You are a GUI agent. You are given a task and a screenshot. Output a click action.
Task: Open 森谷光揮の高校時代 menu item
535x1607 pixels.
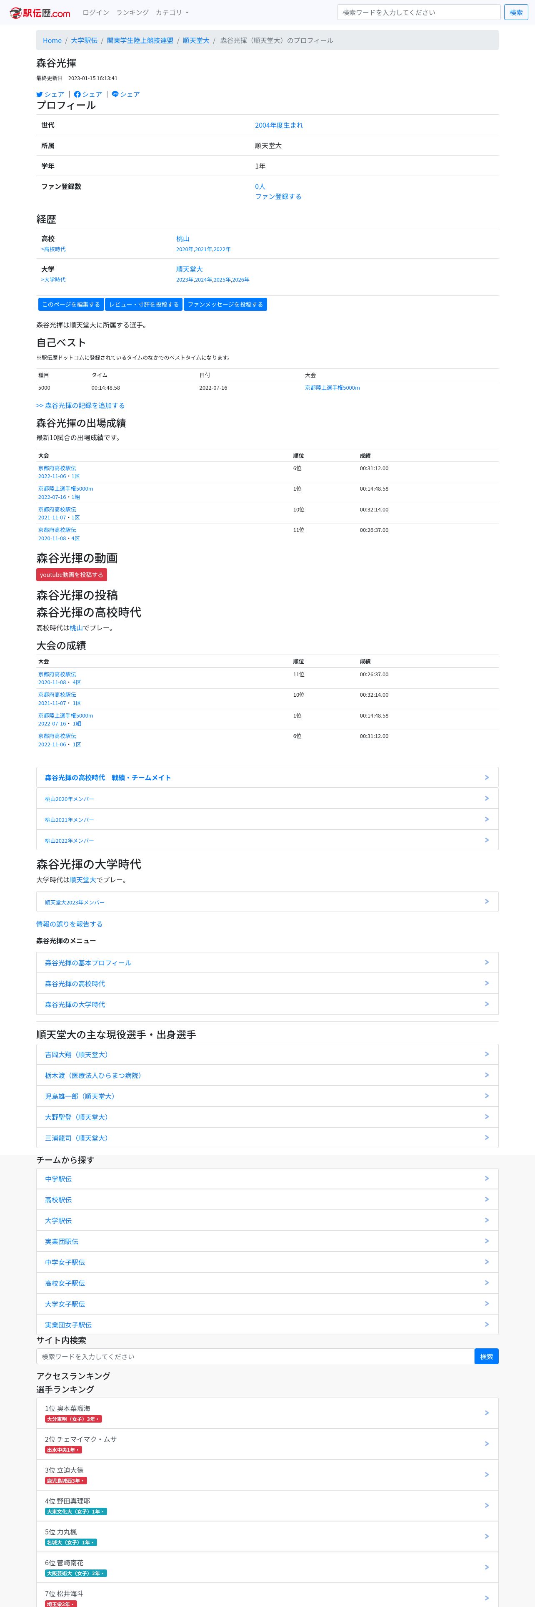click(267, 984)
